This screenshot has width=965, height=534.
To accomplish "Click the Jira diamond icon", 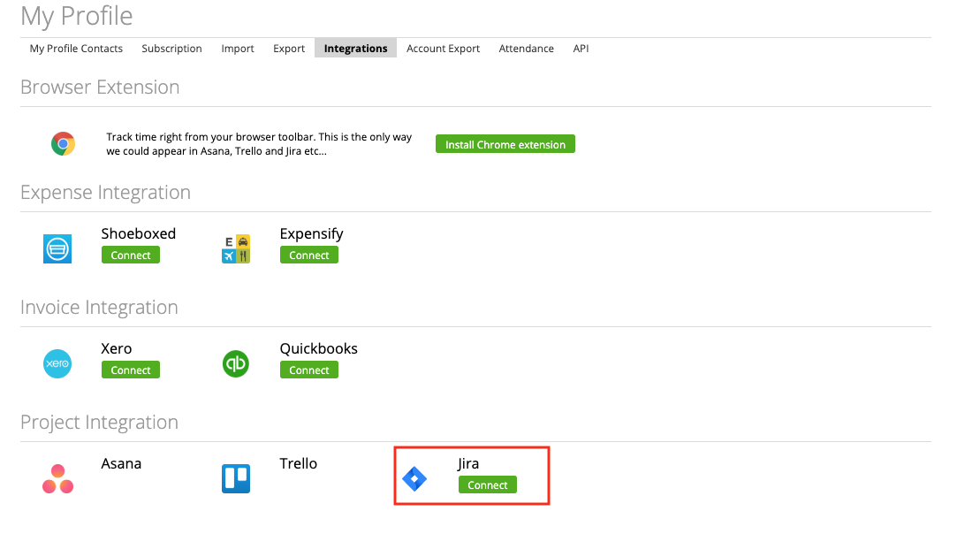I will coord(414,478).
